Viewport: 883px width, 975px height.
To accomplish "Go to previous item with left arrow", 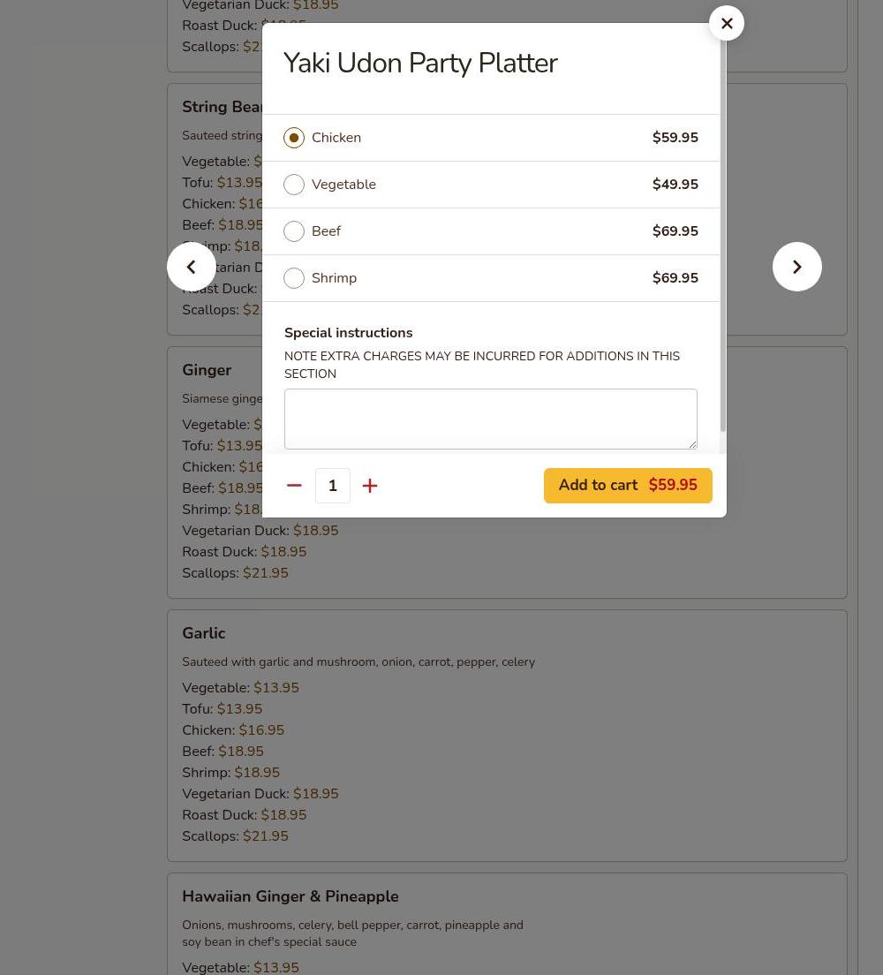I will [x=192, y=267].
